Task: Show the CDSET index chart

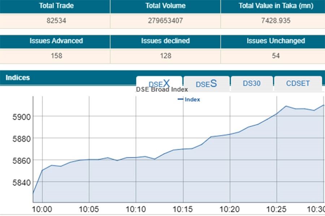Action: click(x=298, y=84)
